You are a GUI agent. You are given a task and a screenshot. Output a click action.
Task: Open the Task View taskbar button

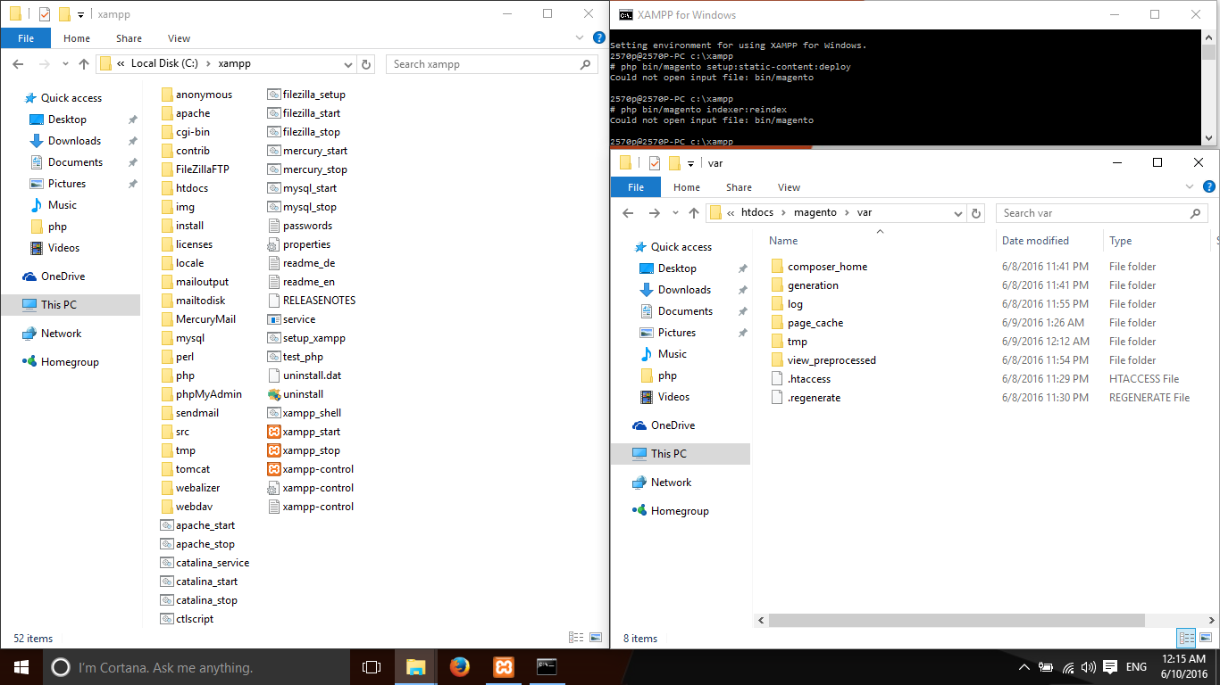(372, 667)
